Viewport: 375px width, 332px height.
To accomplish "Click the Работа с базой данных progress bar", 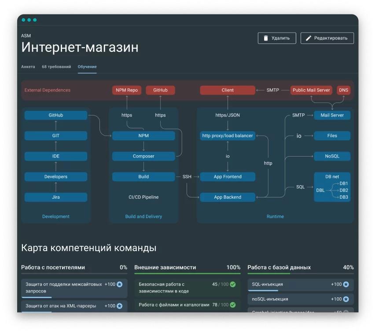I will coord(300,274).
